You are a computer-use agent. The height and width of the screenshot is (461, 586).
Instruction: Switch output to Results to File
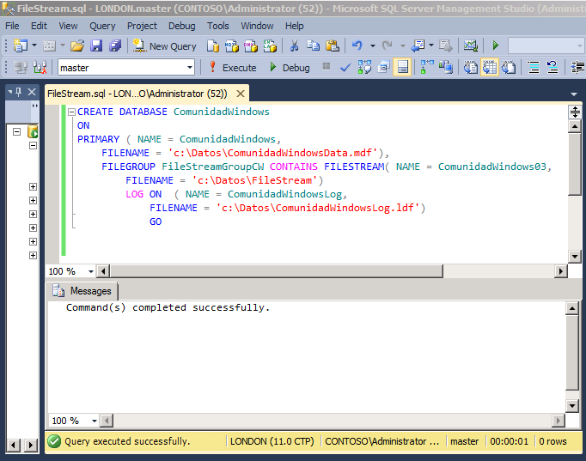(509, 68)
